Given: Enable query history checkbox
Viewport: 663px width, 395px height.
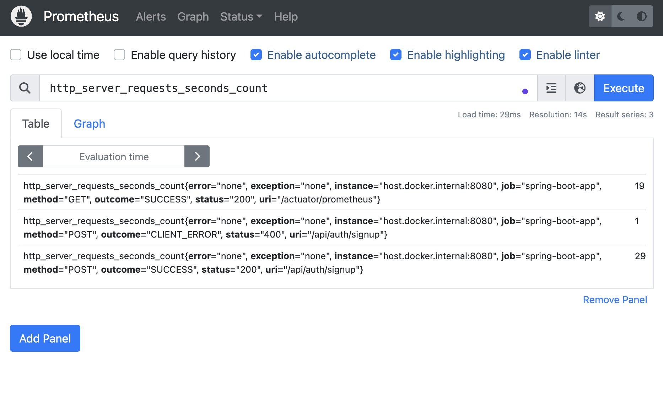Looking at the screenshot, I should tap(119, 55).
